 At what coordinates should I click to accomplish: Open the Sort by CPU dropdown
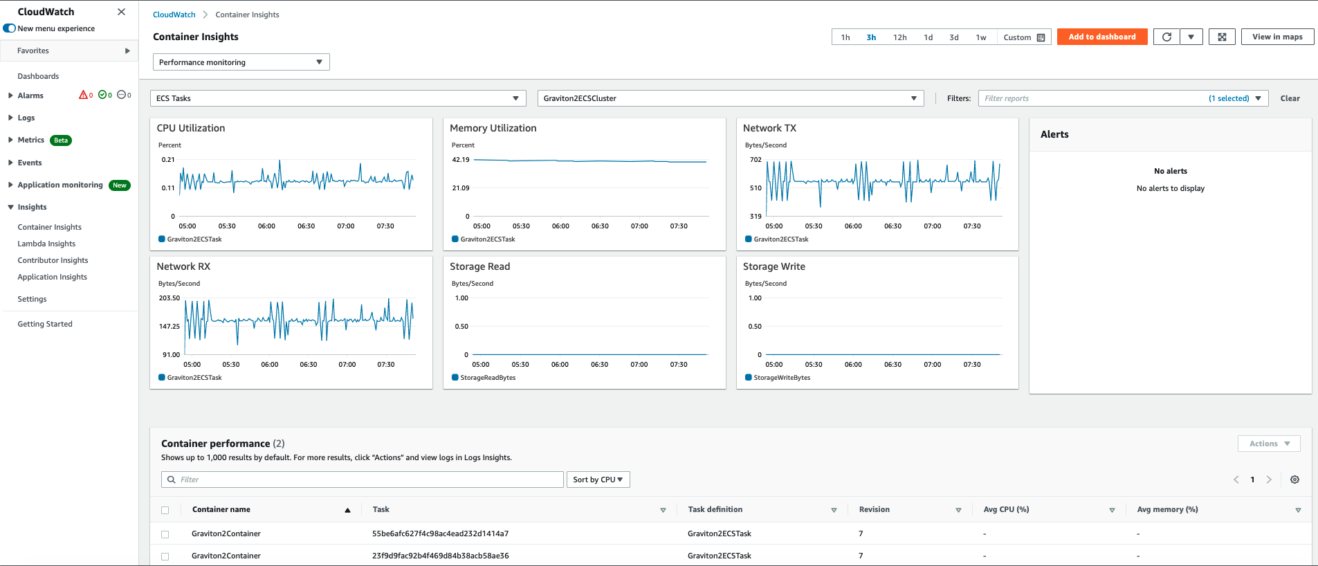pos(598,480)
